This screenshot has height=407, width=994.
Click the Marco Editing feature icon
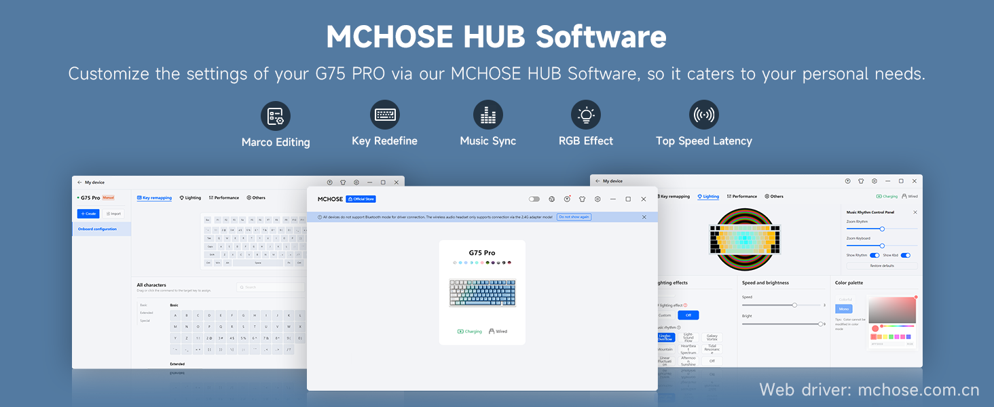point(275,116)
